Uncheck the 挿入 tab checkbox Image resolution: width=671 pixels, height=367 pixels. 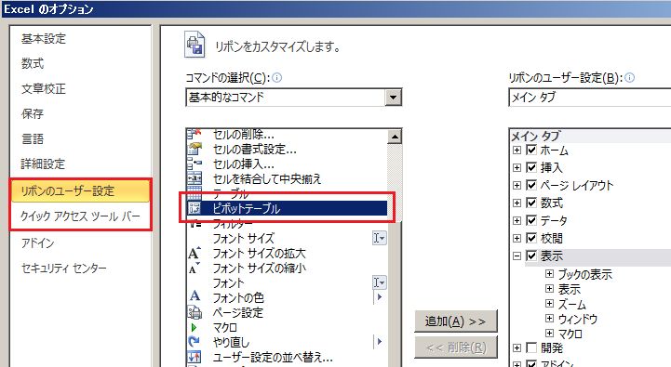(531, 167)
